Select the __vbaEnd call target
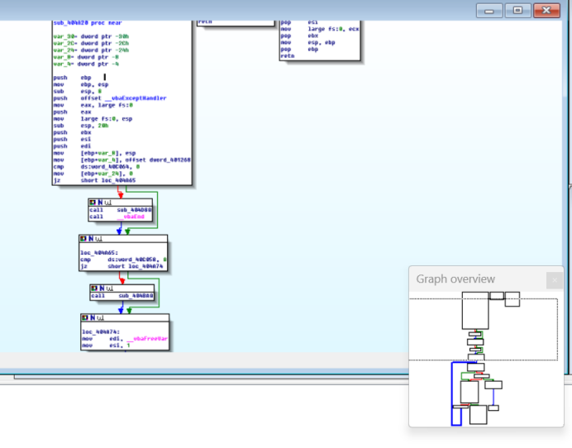The image size is (572, 448). pos(131,217)
